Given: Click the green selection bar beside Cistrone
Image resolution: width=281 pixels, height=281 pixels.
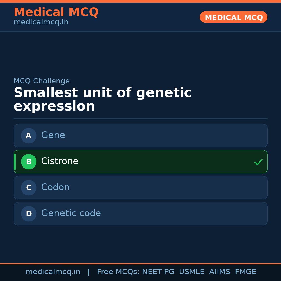Looking at the screenshot, I should point(15,162).
